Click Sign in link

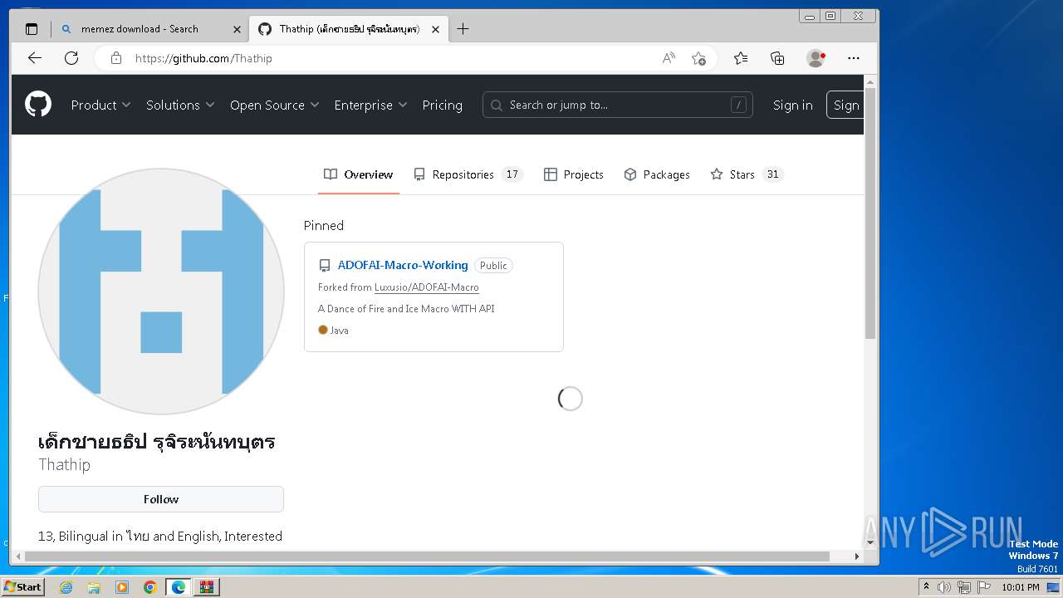point(792,105)
